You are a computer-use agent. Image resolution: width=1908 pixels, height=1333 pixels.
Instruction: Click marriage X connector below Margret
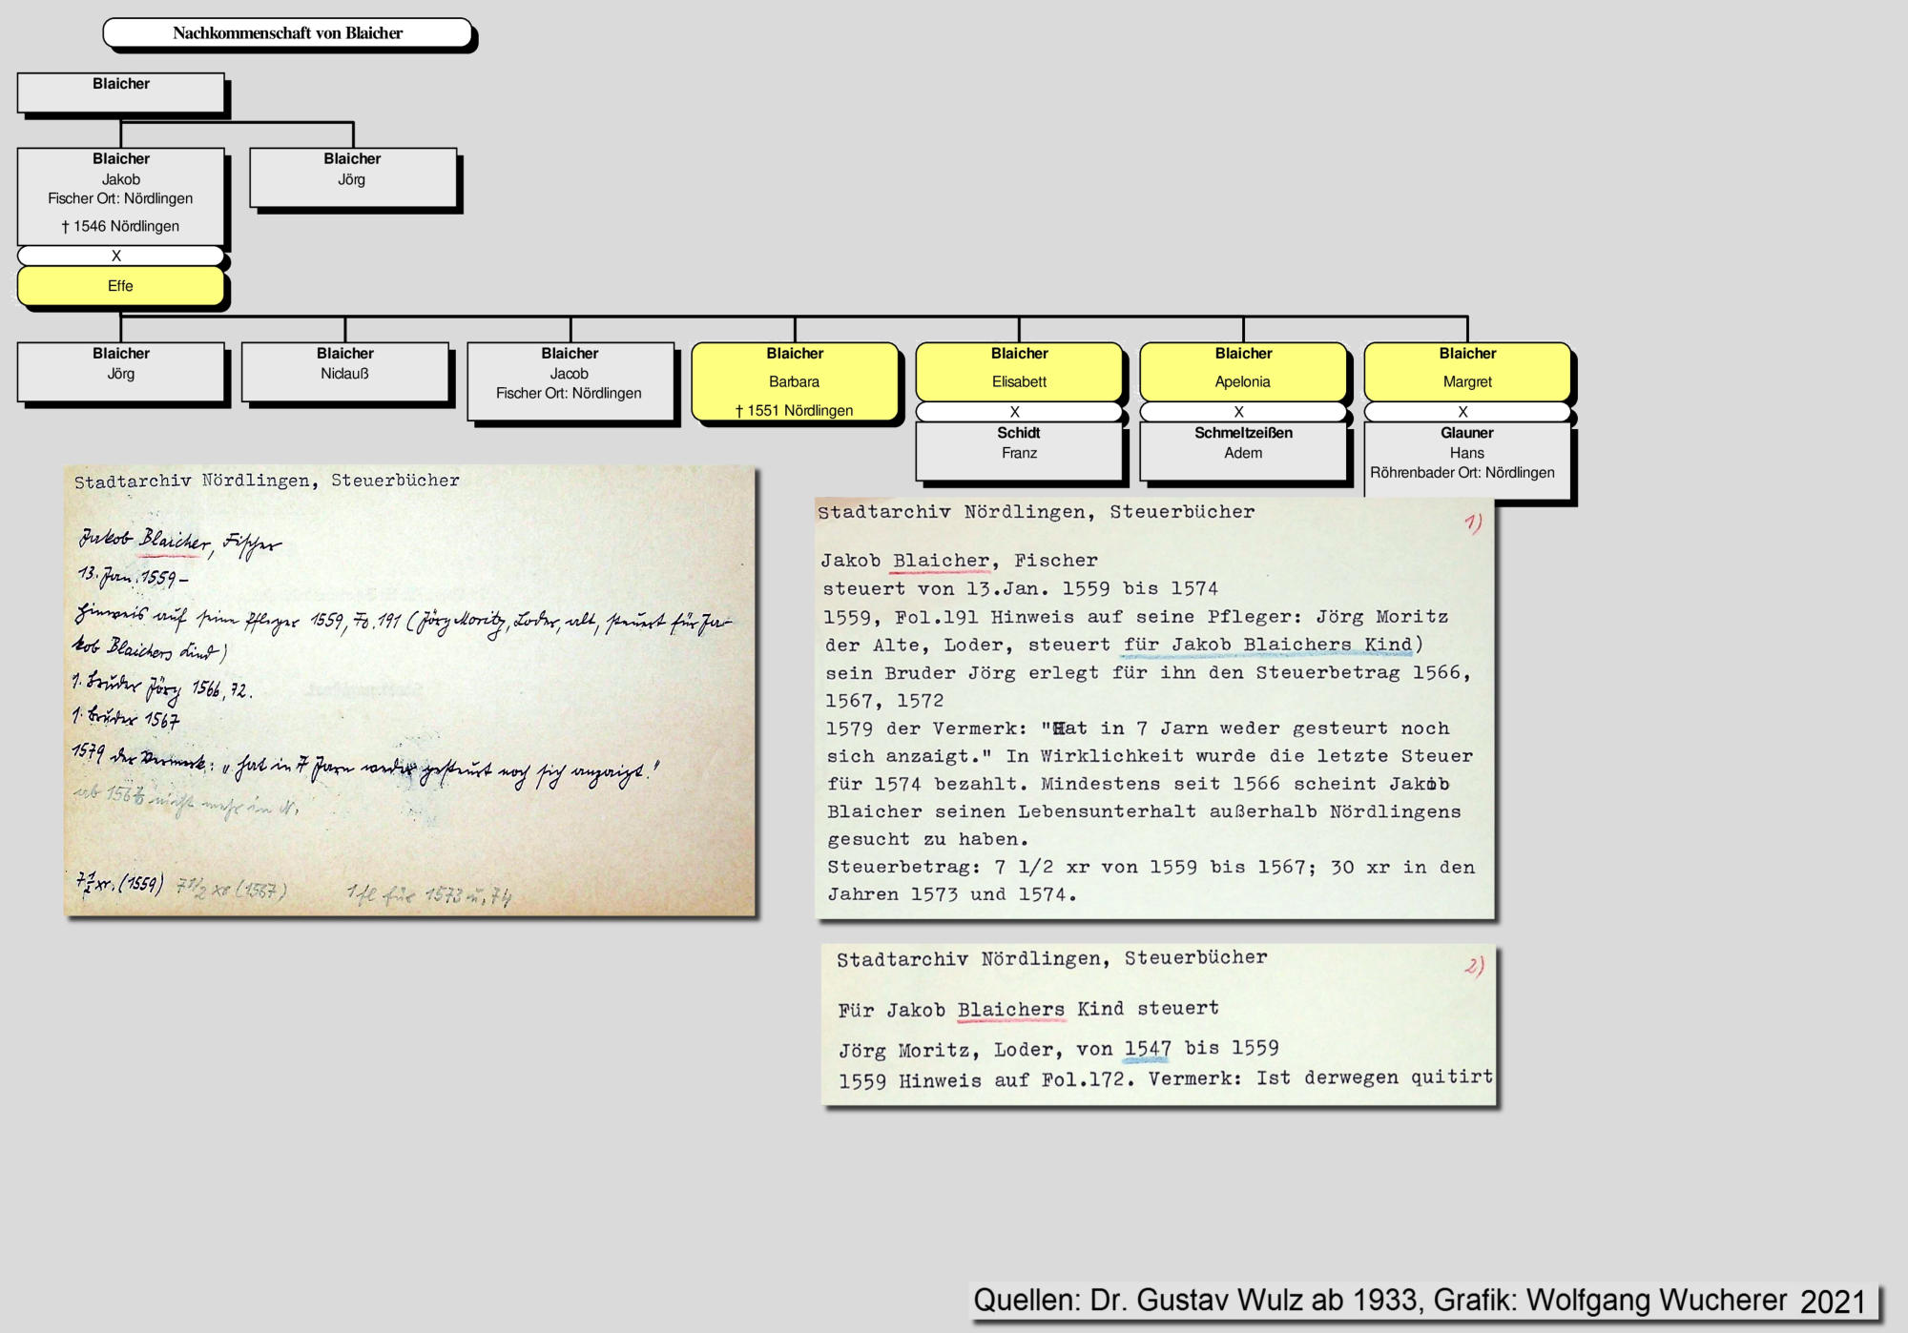pyautogui.click(x=1466, y=412)
